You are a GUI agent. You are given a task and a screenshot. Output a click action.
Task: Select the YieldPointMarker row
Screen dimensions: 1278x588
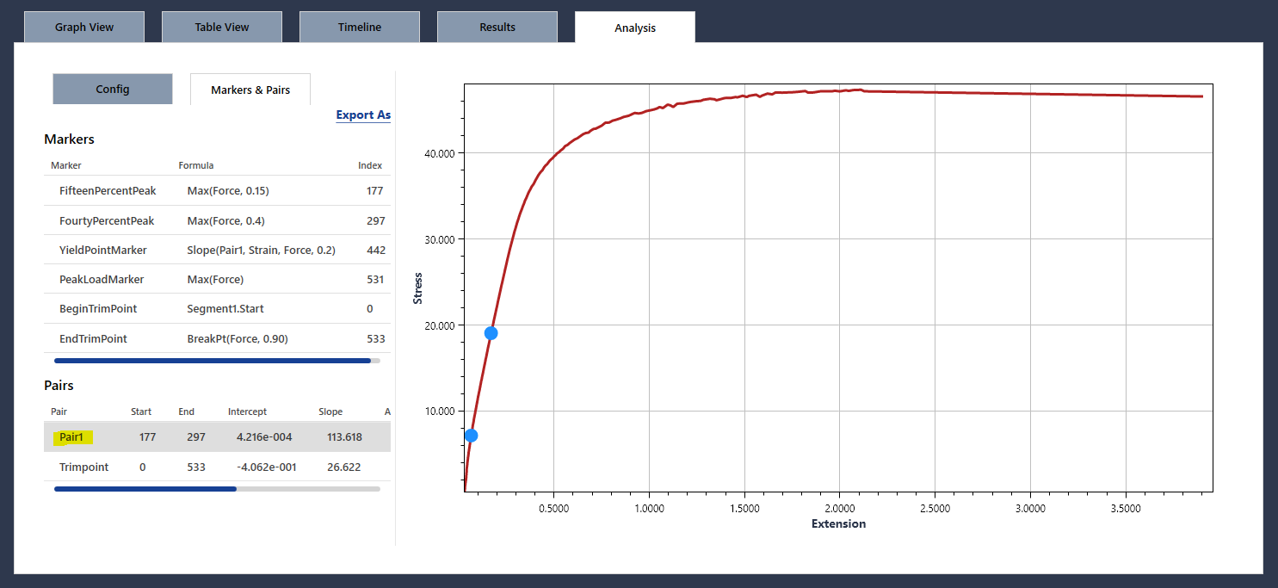pos(217,250)
